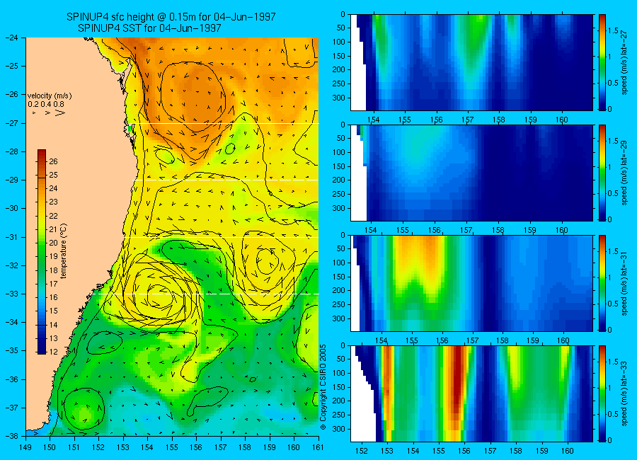The image size is (637, 460).
Task: Click the subtitle 'SPINUP4 SST for 04-Jun-1997'
Action: [149, 28]
